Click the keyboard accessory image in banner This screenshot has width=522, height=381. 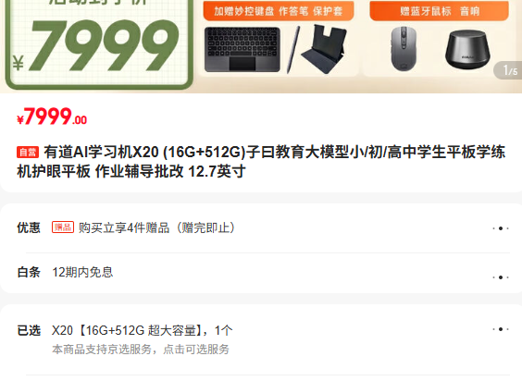[242, 50]
